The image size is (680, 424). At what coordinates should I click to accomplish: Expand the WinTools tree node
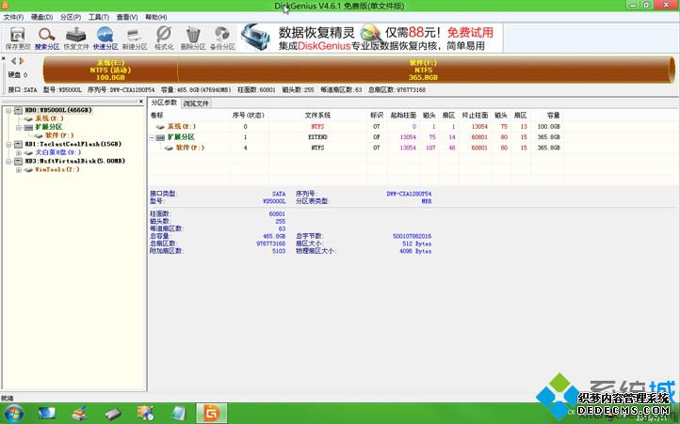point(19,170)
